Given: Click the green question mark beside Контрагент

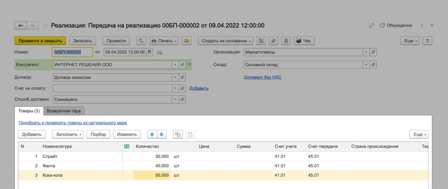Looking at the screenshot, I should click(x=189, y=65).
